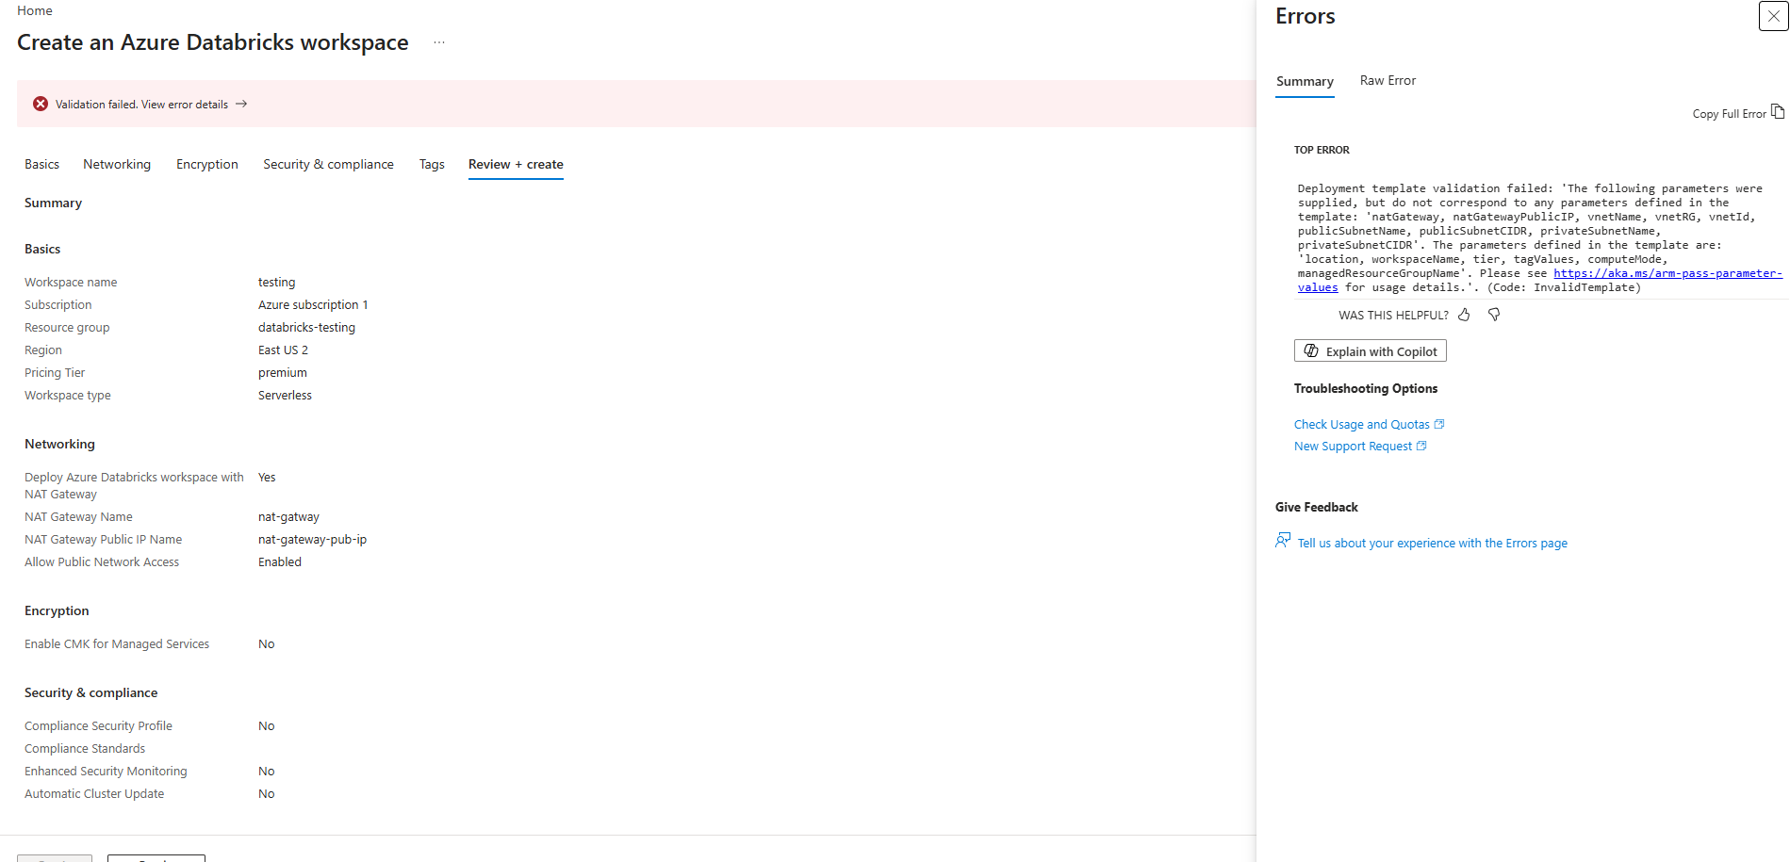Give thumbs up to the error message
The width and height of the screenshot is (1790, 862).
point(1464,315)
